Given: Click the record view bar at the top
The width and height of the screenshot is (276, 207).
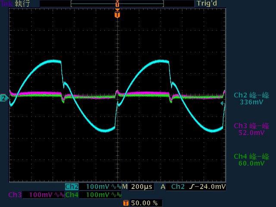Looking at the screenshot, I should [x=117, y=3].
